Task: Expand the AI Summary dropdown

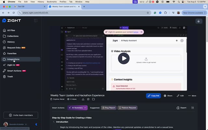Action: (x=77, y=108)
